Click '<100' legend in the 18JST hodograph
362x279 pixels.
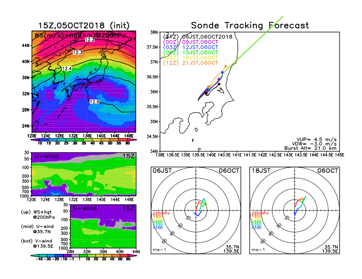256,227
